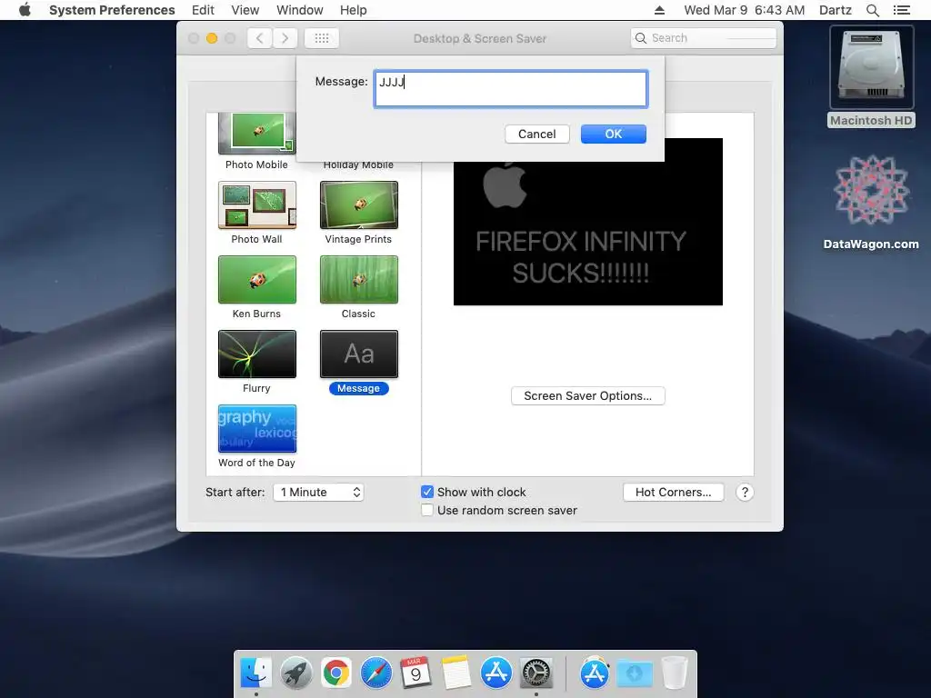Click the Vintage Prints label
This screenshot has height=698, width=931.
tap(358, 239)
